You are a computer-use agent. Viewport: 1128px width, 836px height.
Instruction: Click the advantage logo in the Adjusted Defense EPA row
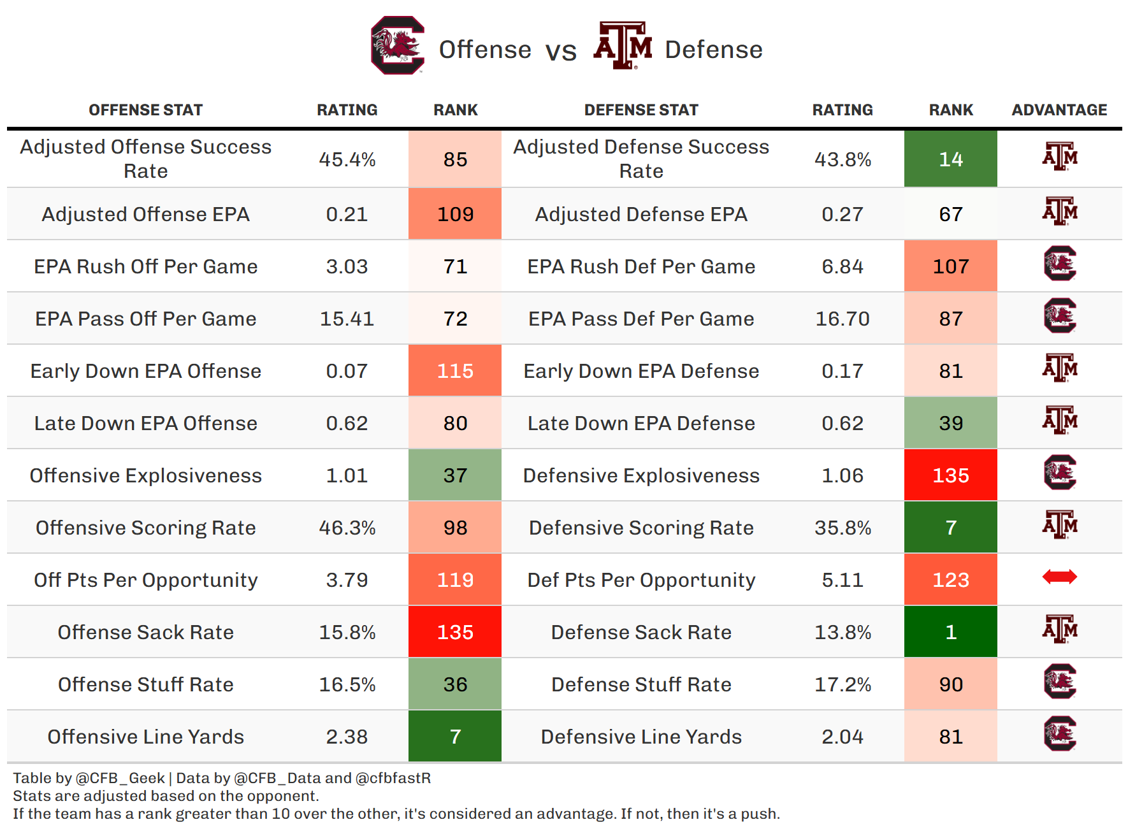[1059, 212]
